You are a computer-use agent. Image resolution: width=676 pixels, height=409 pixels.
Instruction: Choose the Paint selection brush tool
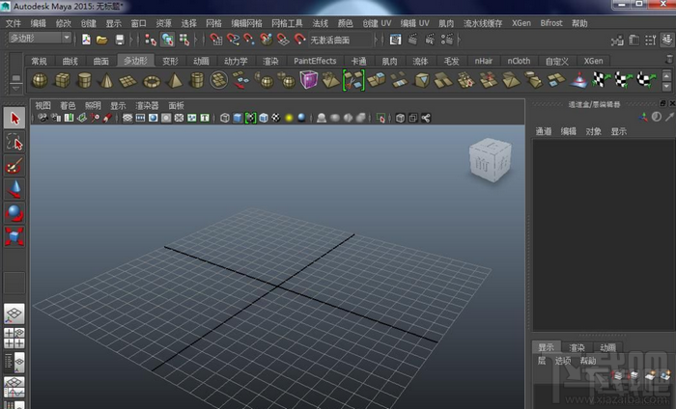[14, 165]
